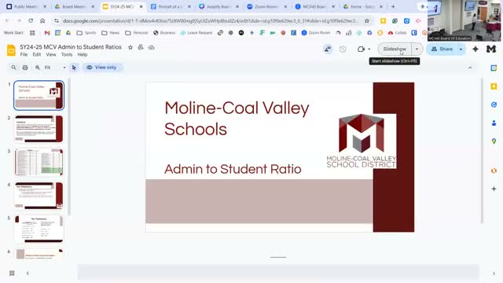Open the Work Start bookmark

(x=13, y=33)
